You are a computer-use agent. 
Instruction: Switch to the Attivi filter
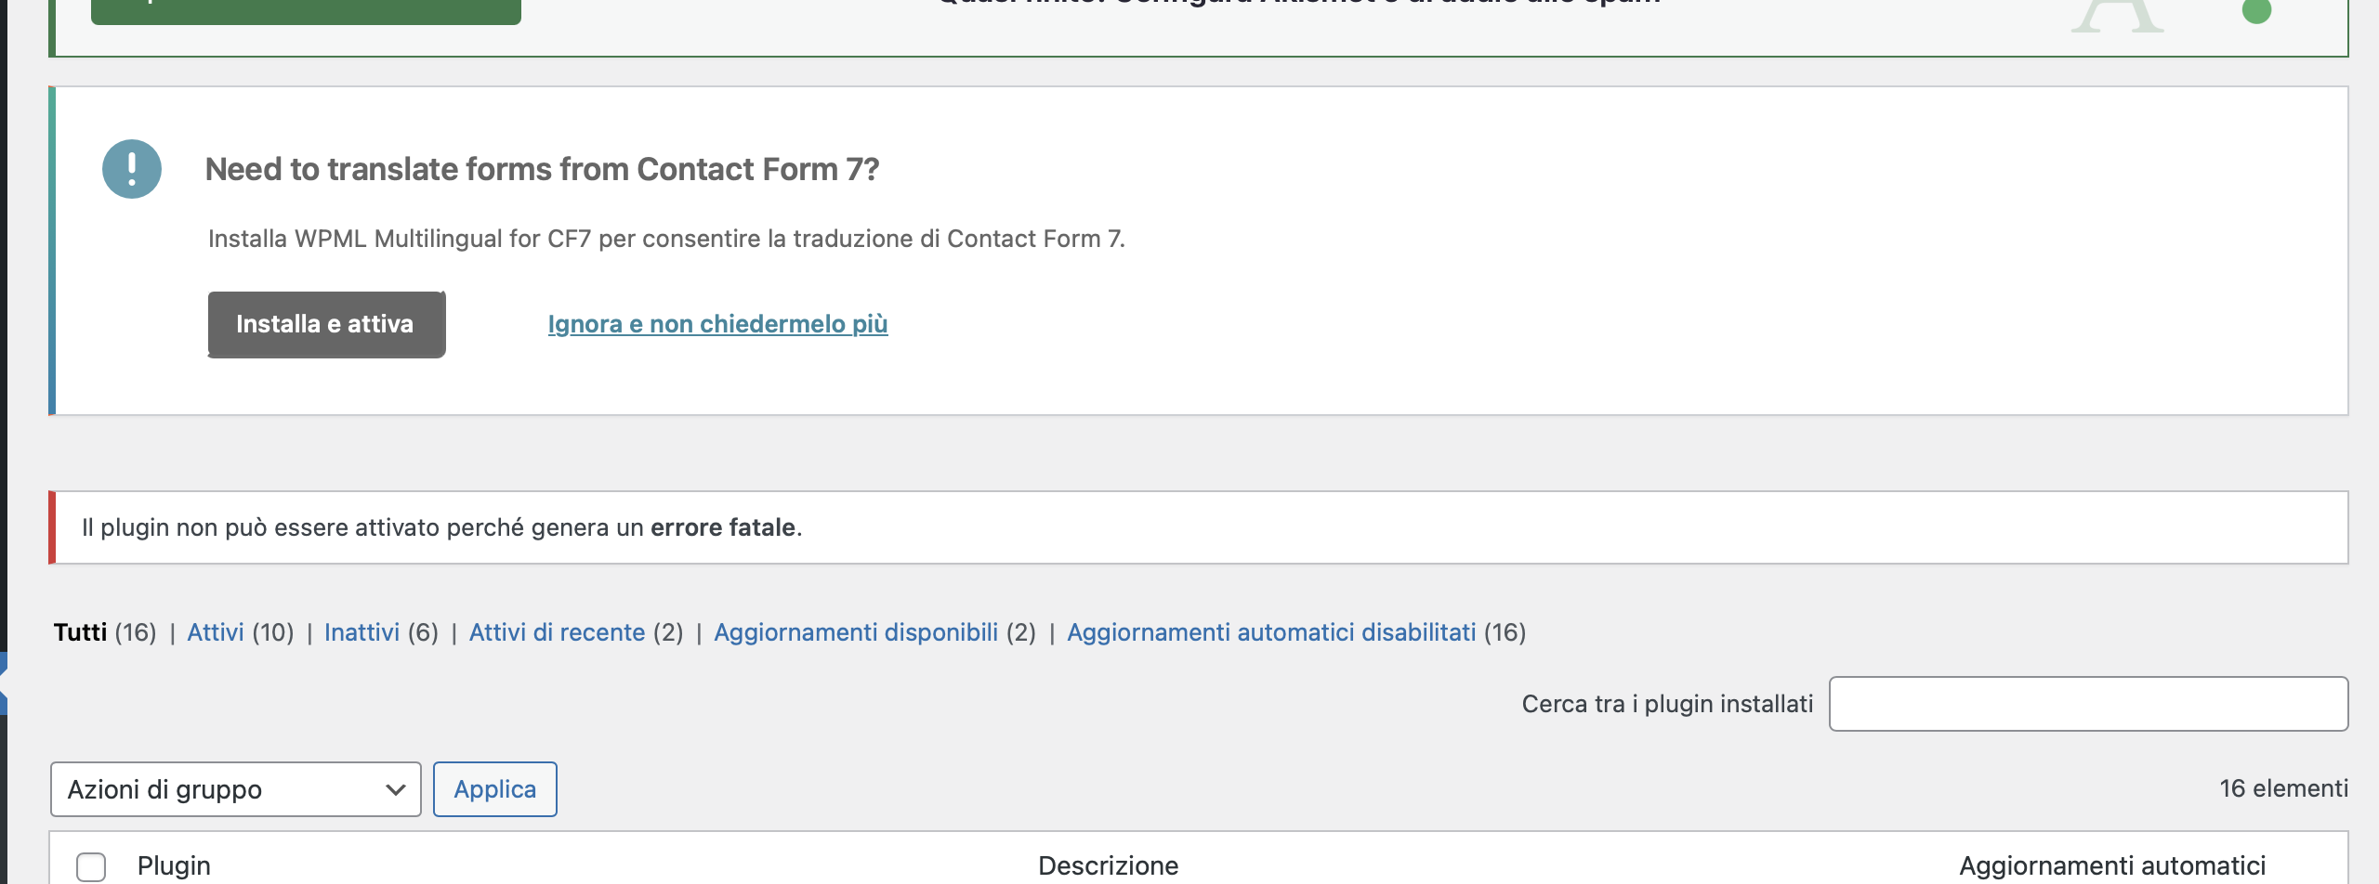click(216, 632)
